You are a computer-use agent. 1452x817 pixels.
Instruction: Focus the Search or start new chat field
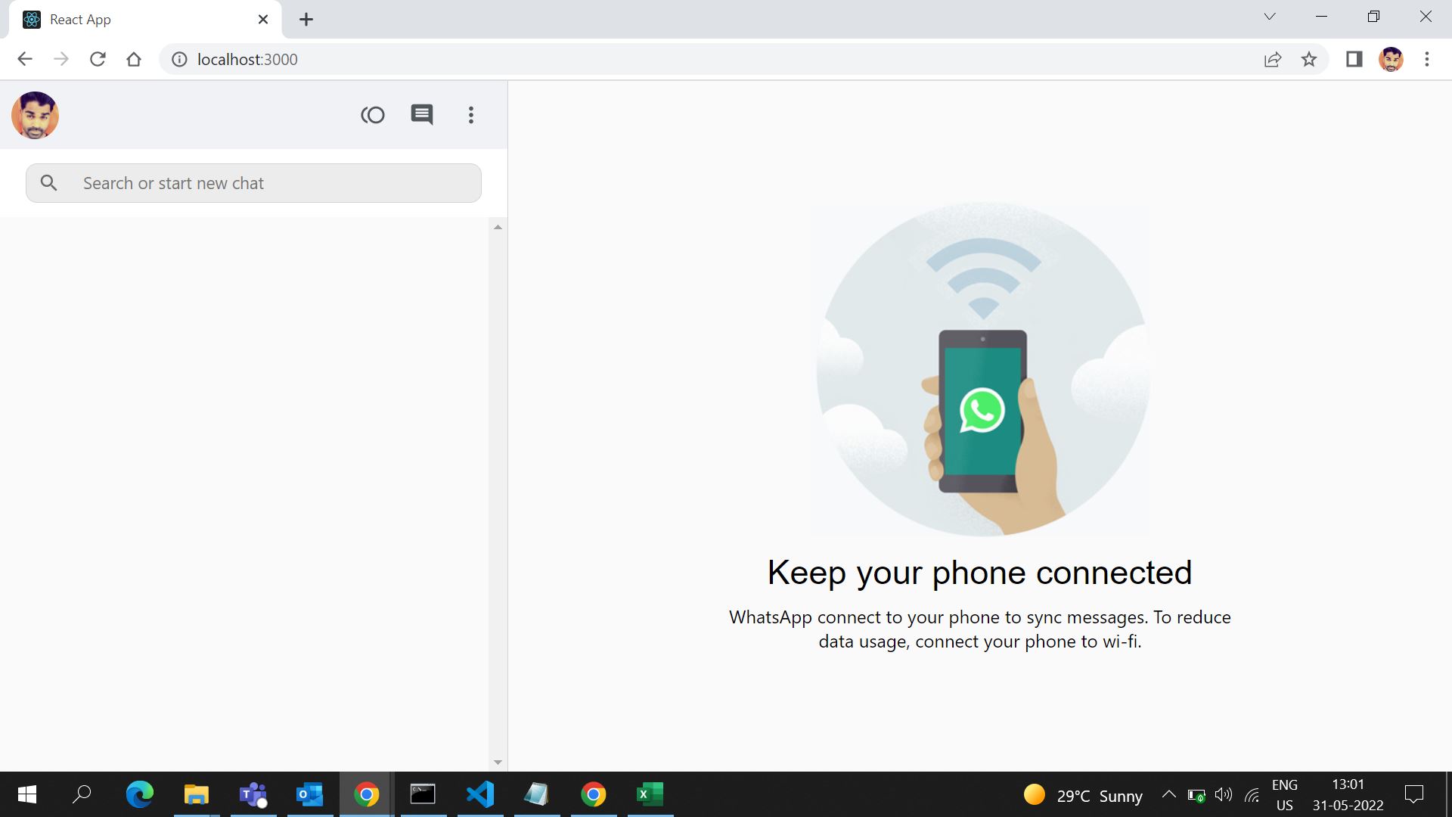tap(253, 183)
